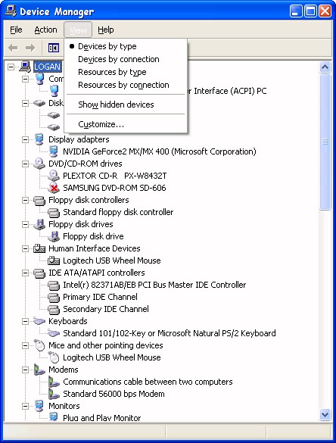Click the Keyboards category icon

(39, 321)
